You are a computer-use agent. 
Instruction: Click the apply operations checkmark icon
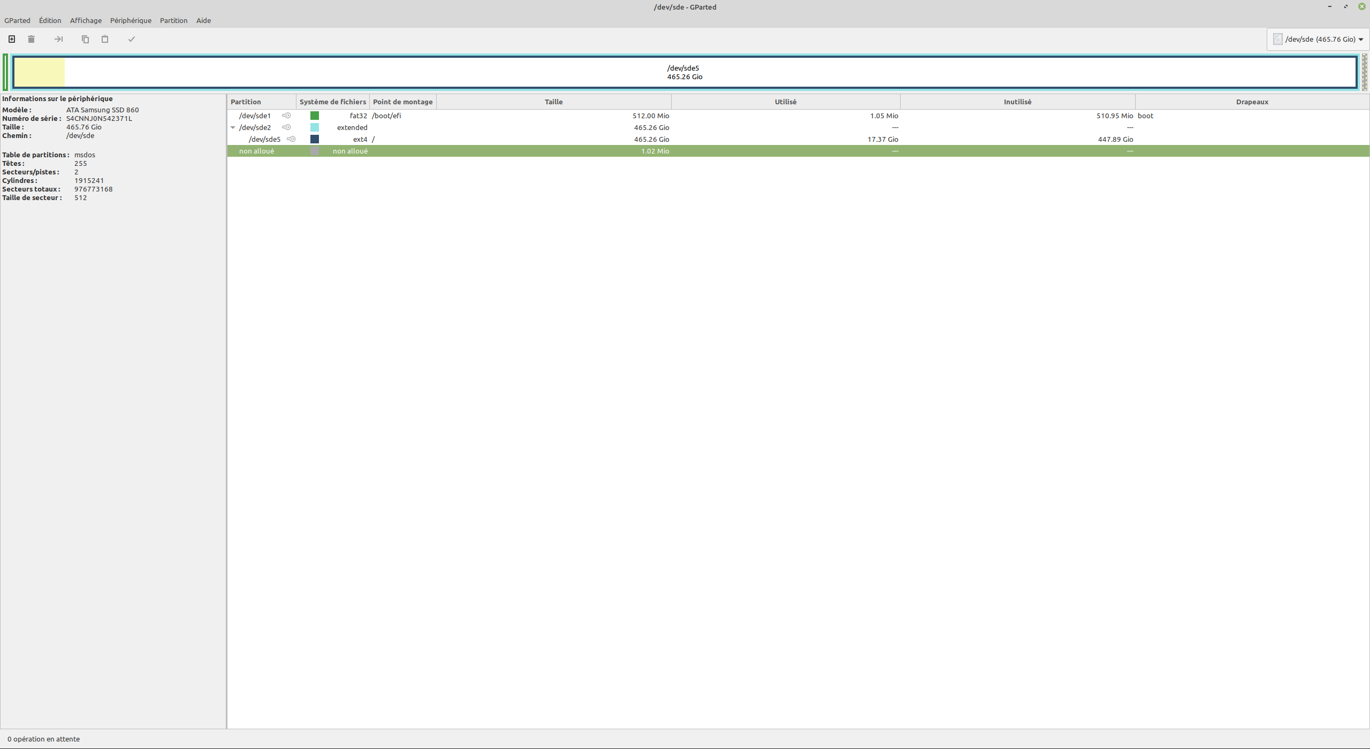pyautogui.click(x=131, y=39)
